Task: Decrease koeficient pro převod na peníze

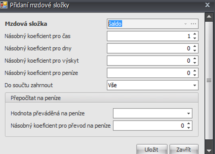Action: point(189,128)
